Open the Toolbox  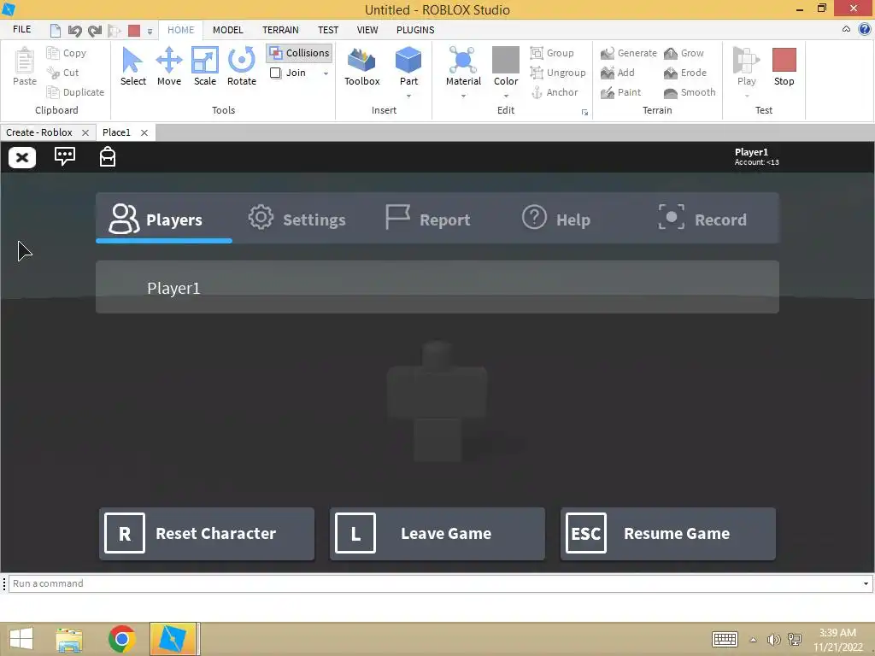(361, 67)
